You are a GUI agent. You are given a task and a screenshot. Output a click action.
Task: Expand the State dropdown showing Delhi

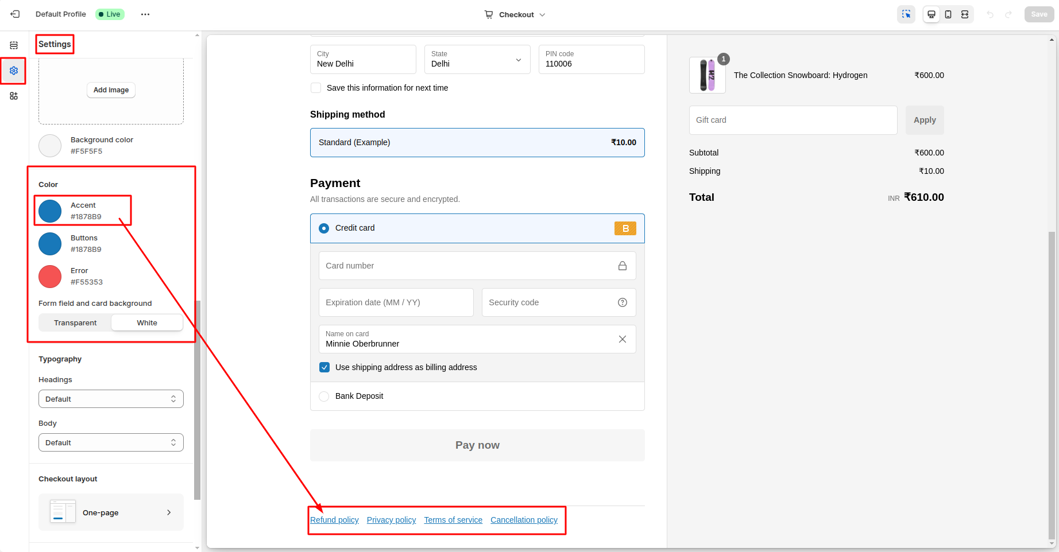tap(477, 60)
